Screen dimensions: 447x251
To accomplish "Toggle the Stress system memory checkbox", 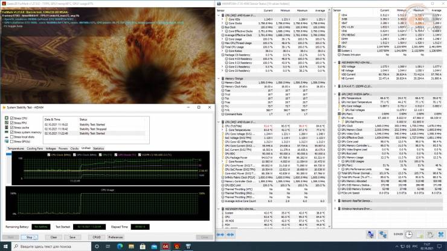I will pyautogui.click(x=11, y=132).
